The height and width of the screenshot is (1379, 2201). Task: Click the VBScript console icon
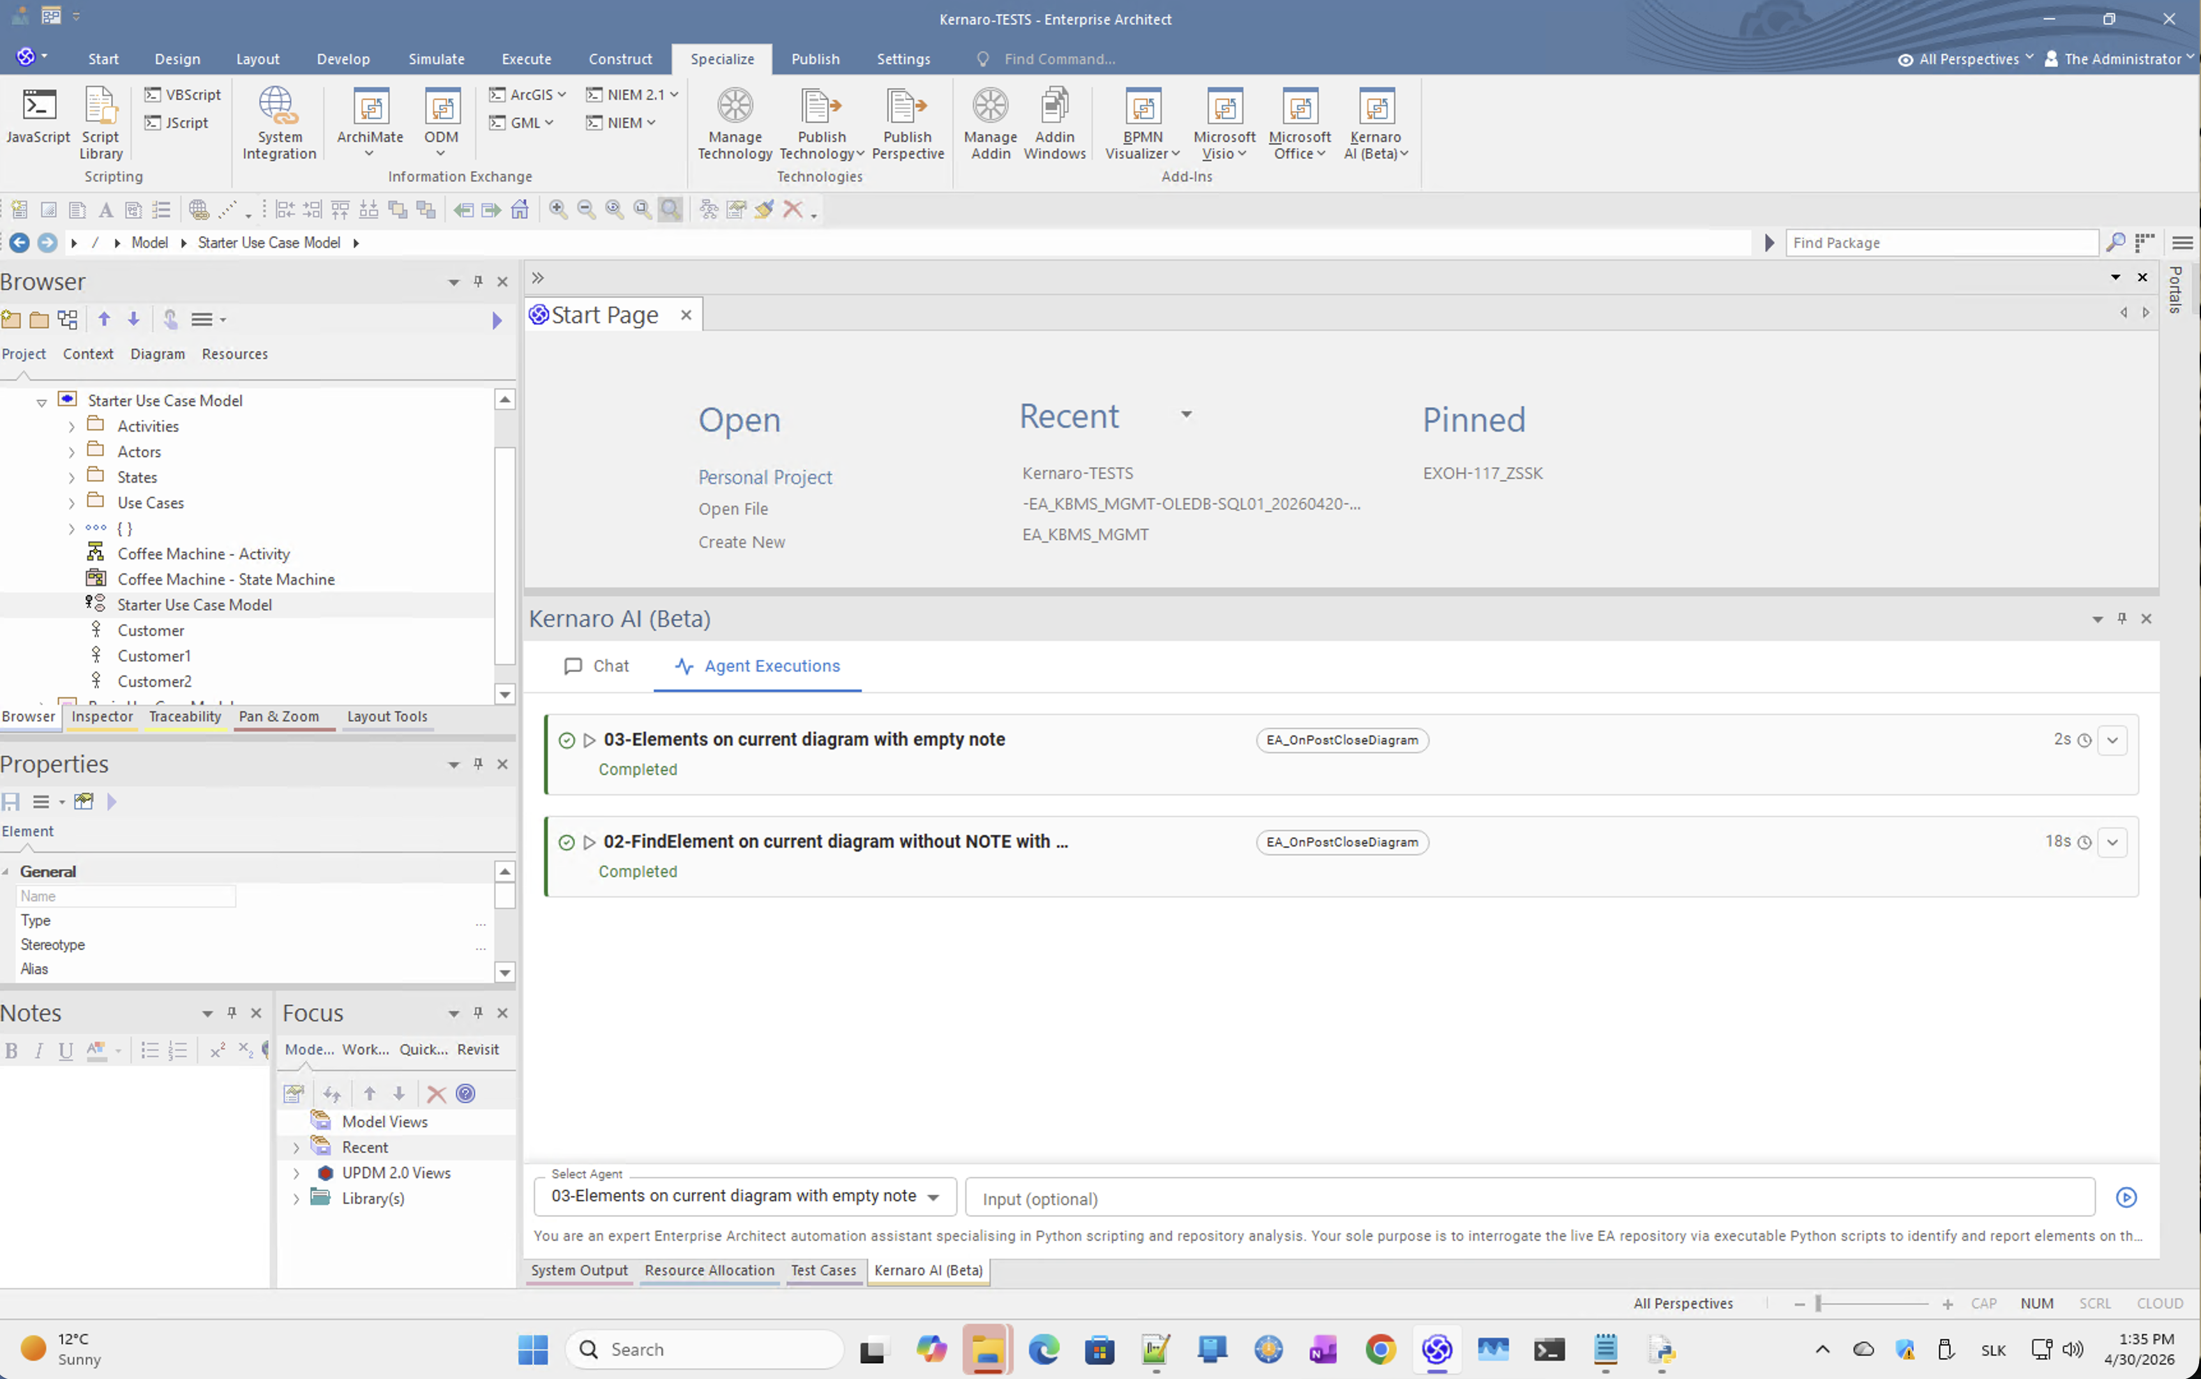[153, 95]
